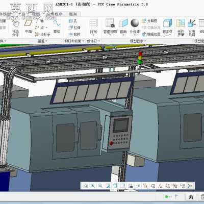Click Zoom In in the graphics toolbar
This screenshot has width=204, height=204.
93,186
